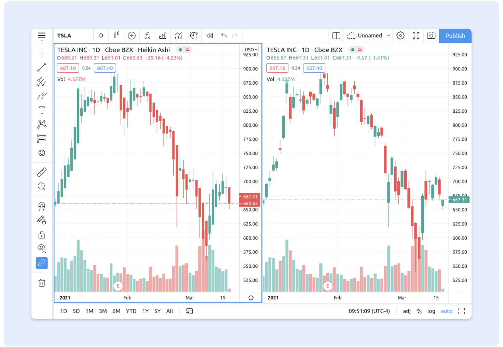The image size is (503, 347).
Task: Click the trash icon to remove drawings
Action: (x=42, y=282)
